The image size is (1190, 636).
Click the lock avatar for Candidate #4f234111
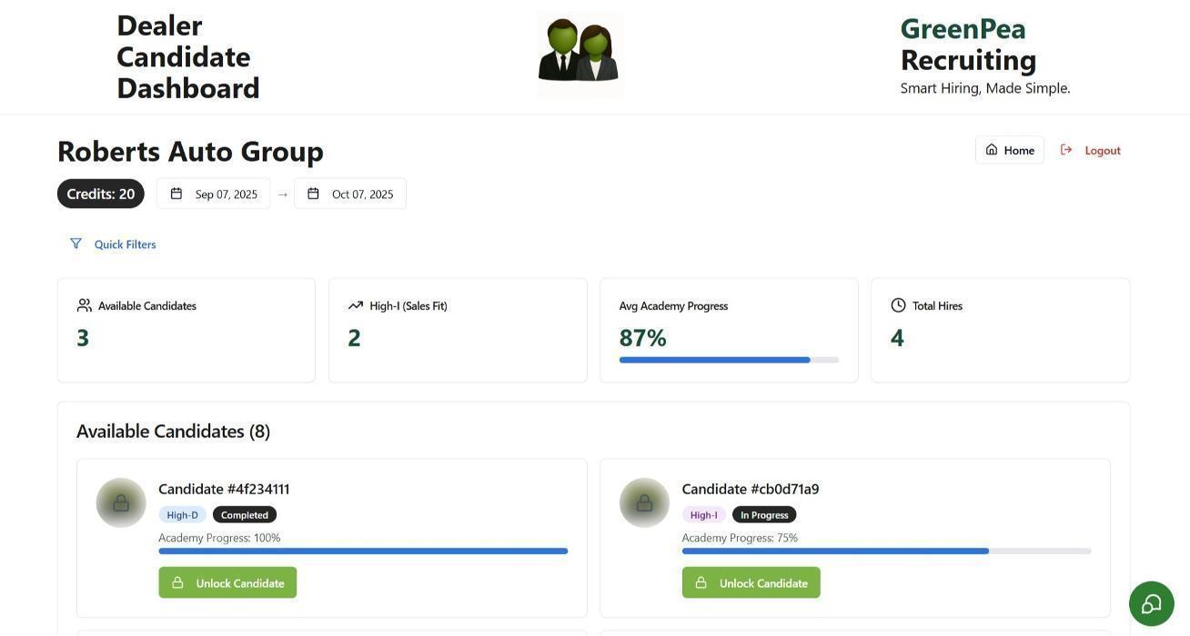[x=121, y=502]
